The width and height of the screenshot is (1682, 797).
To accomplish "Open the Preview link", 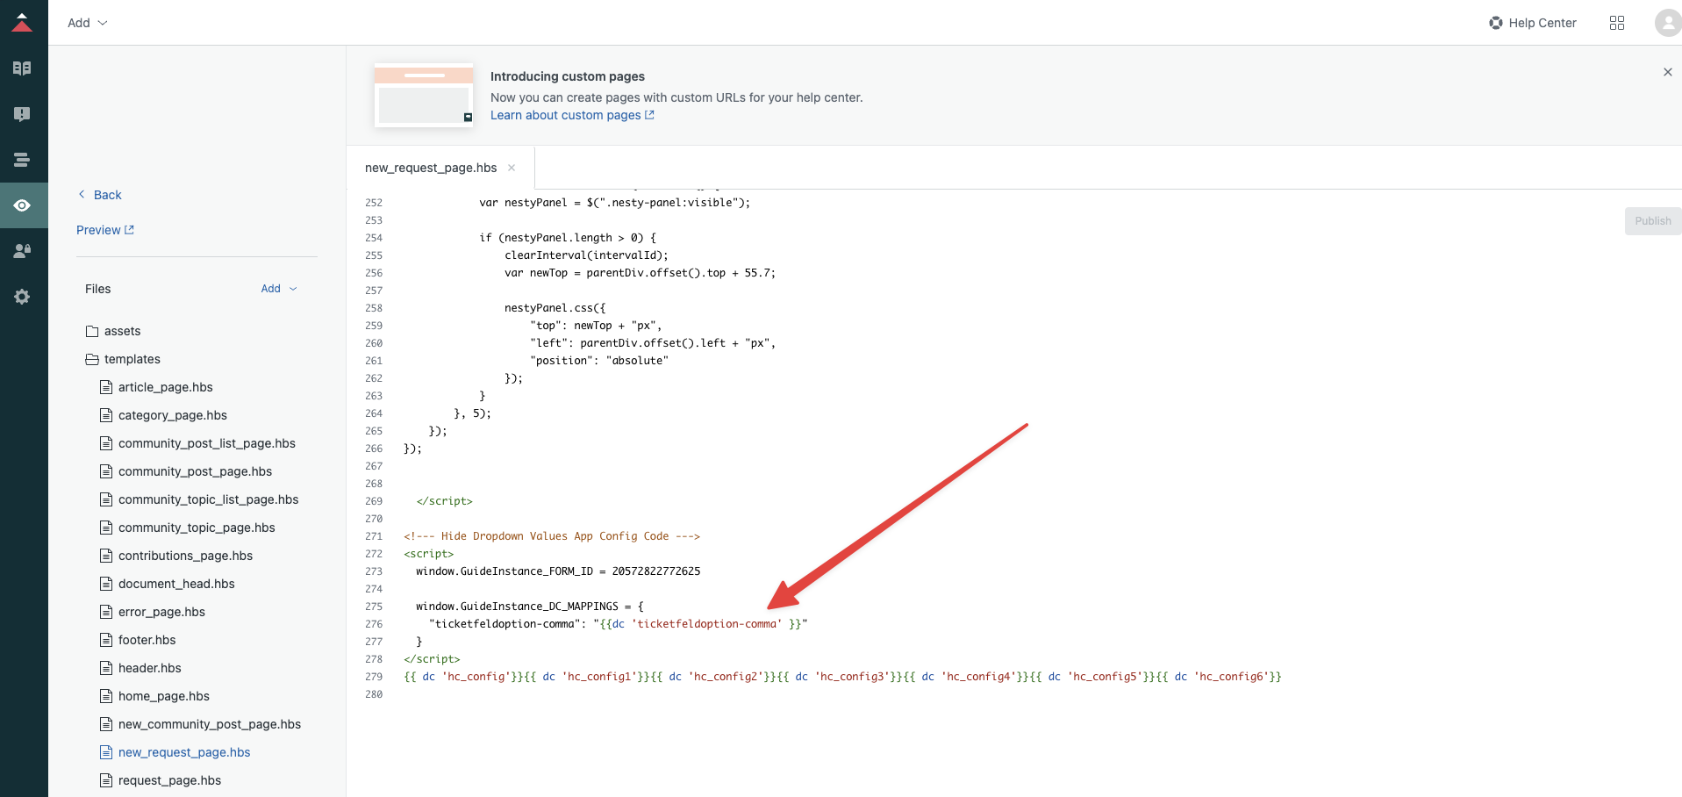I will [105, 230].
